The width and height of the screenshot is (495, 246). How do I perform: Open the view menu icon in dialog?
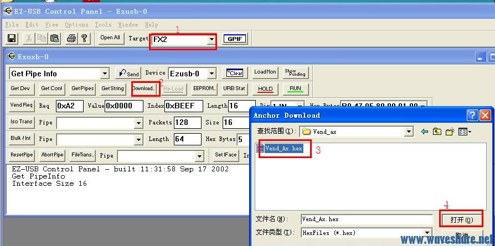(465, 132)
